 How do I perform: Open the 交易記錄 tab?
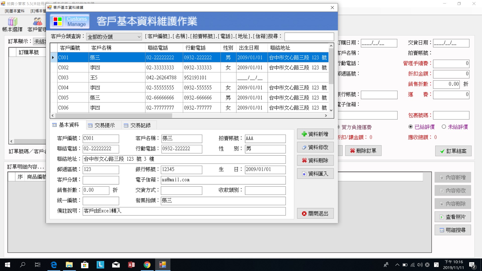click(137, 125)
